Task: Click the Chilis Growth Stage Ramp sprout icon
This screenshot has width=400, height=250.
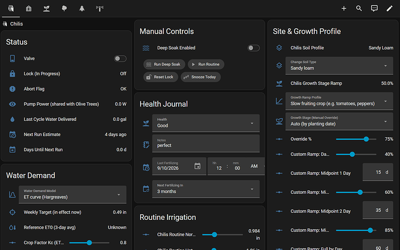Action: (x=279, y=83)
